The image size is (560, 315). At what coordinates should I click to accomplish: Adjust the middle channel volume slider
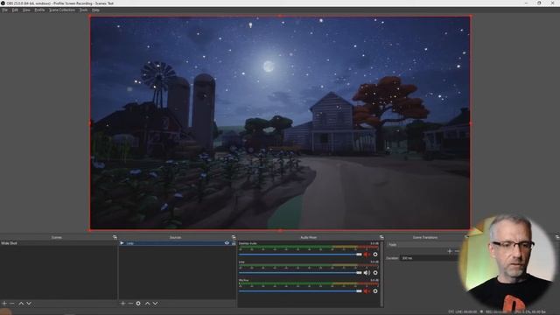click(300, 272)
